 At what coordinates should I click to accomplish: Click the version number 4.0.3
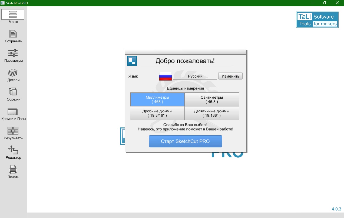click(x=336, y=209)
